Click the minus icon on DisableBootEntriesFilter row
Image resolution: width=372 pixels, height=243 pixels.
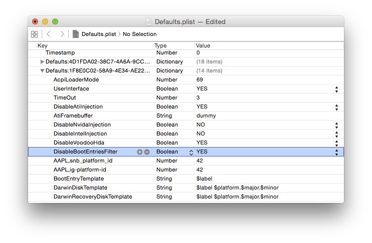pos(147,152)
